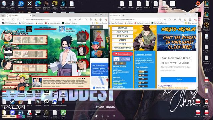The width and height of the screenshot is (213, 120).
Task: Launch the Discord desktop shortcut
Action: (13, 113)
